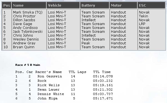Select Dillon Jacobs in the results table
This screenshot has width=167, height=103.
24,20
